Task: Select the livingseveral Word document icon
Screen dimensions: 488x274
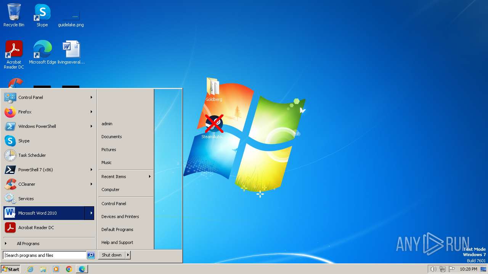Action: point(71,52)
